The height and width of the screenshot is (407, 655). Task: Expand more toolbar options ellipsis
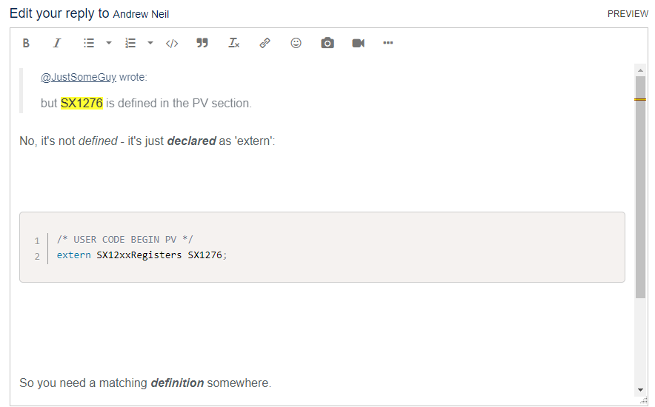pos(388,43)
